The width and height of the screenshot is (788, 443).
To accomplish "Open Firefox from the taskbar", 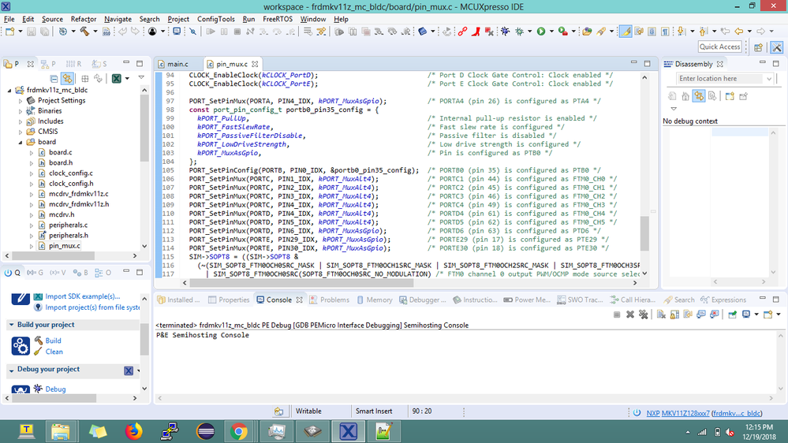I will point(133,431).
